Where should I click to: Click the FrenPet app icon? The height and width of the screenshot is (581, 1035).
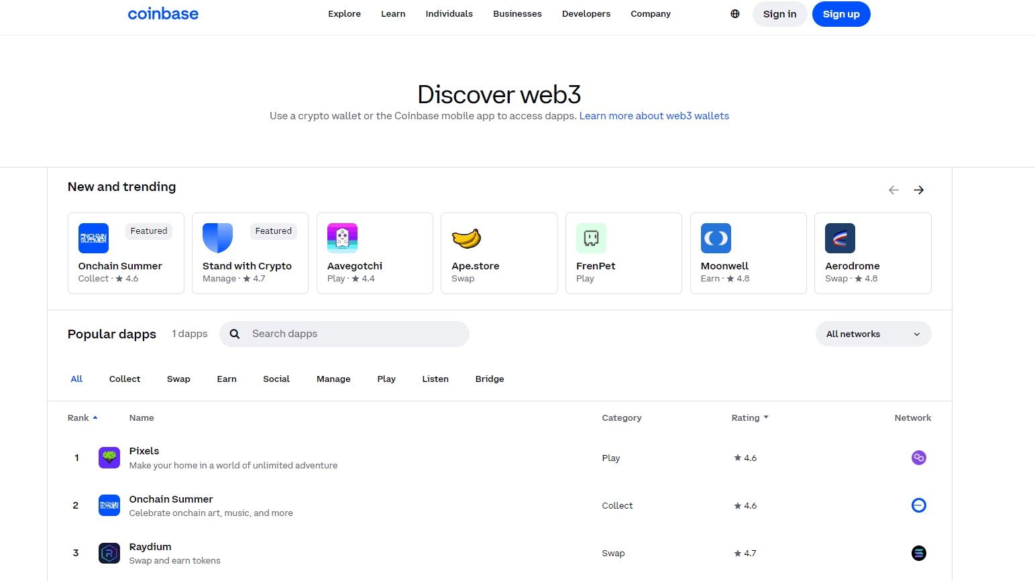[591, 239]
